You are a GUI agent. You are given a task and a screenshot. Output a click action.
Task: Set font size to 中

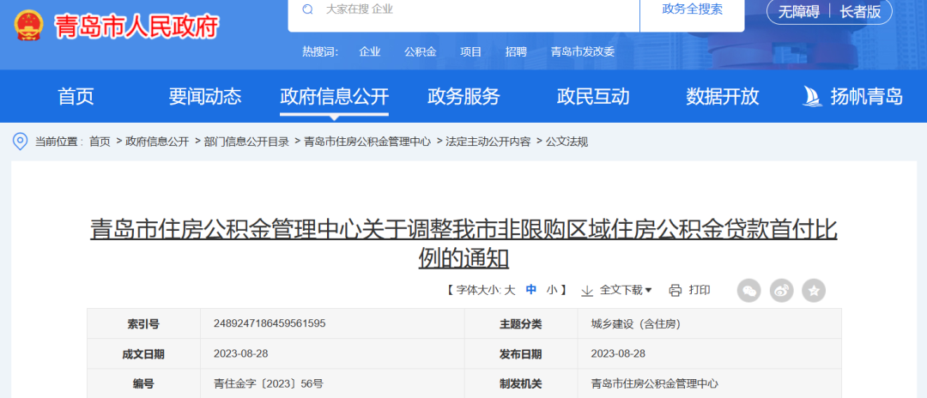531,290
